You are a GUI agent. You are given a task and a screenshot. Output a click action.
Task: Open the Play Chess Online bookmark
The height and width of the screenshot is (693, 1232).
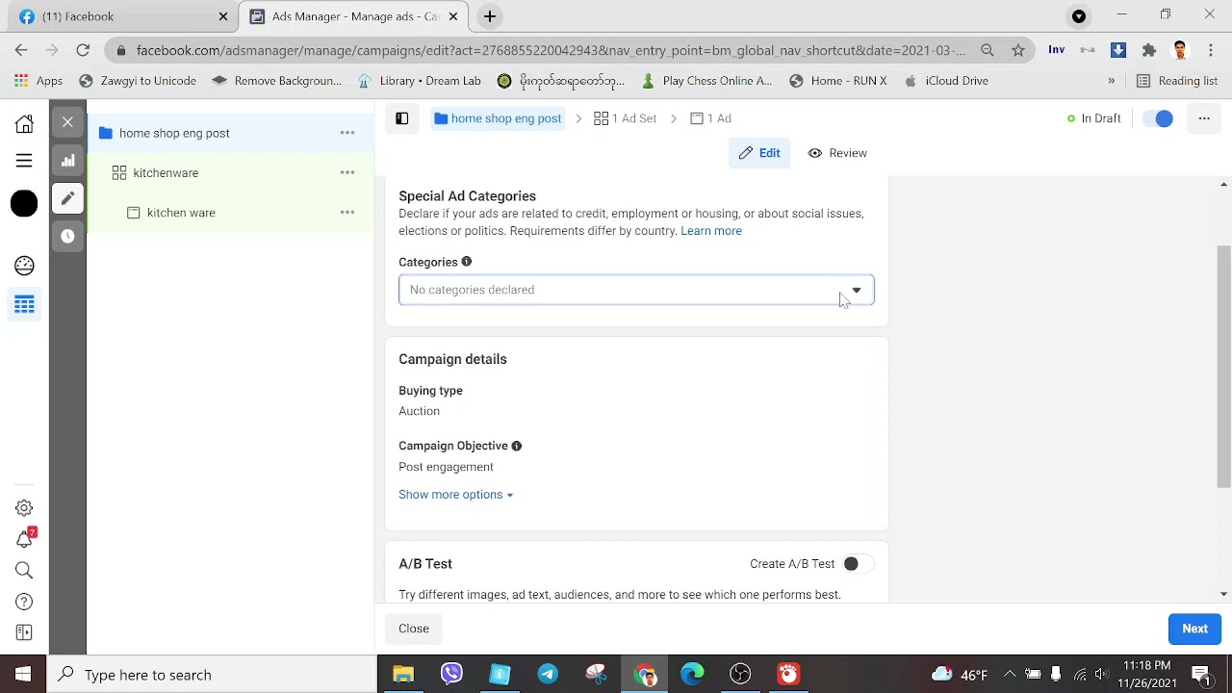pos(706,81)
